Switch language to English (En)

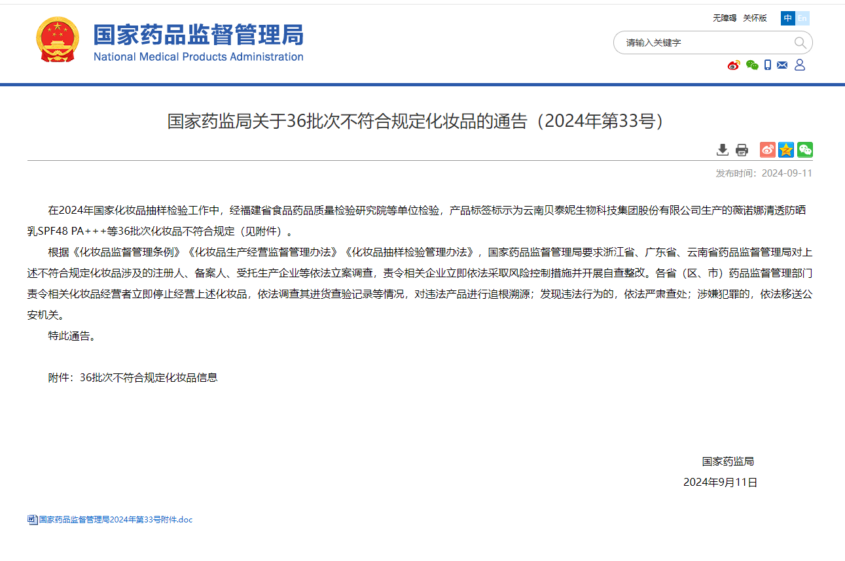pyautogui.click(x=802, y=18)
